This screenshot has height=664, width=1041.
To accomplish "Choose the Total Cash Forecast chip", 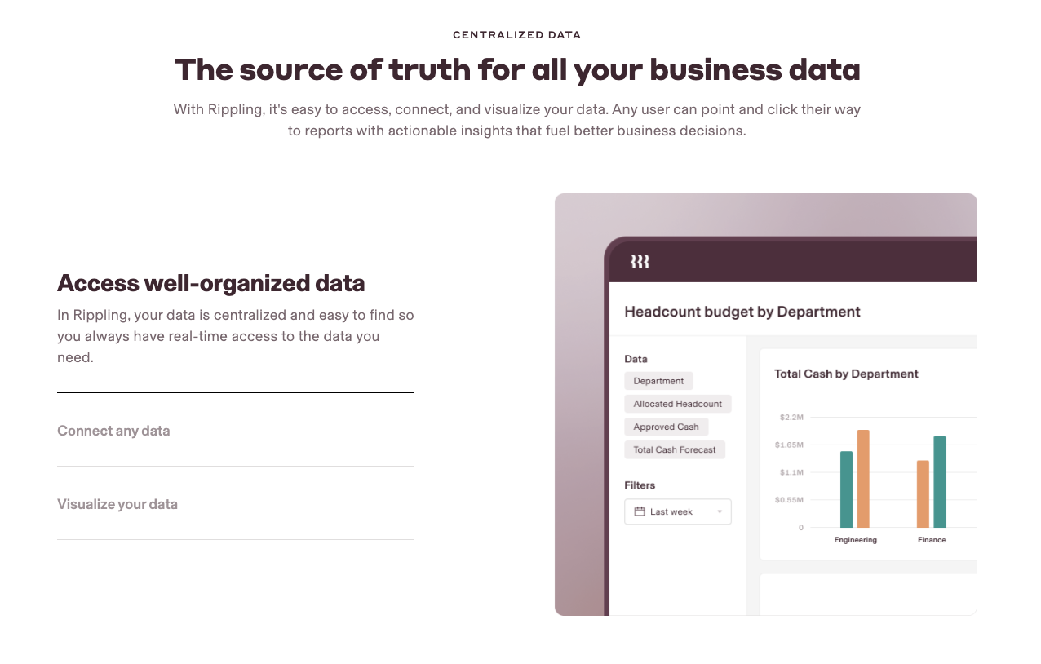I will tap(675, 449).
